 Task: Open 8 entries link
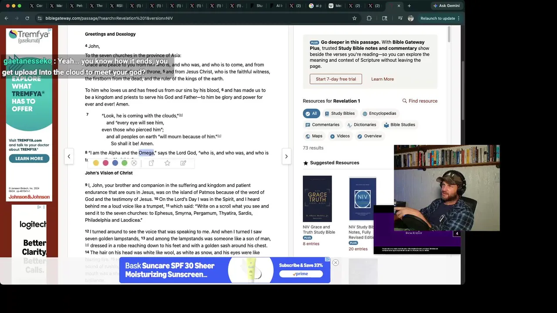[311, 244]
